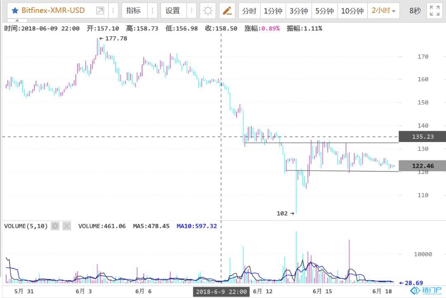Viewport: 446px width, 298px height.
Task: Open the chart in a pop-out window
Action: click(100, 11)
